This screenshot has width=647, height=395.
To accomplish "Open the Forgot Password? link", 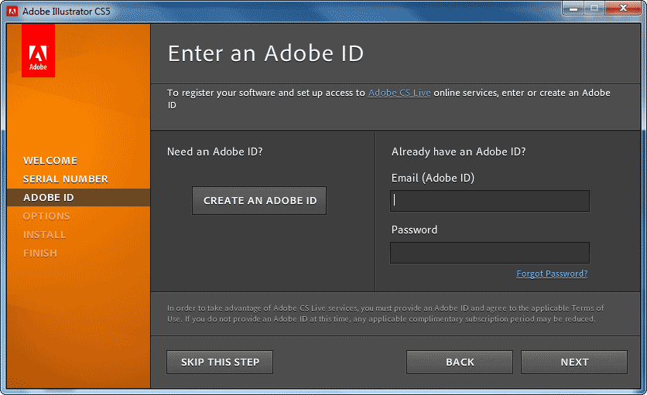I will tap(552, 274).
